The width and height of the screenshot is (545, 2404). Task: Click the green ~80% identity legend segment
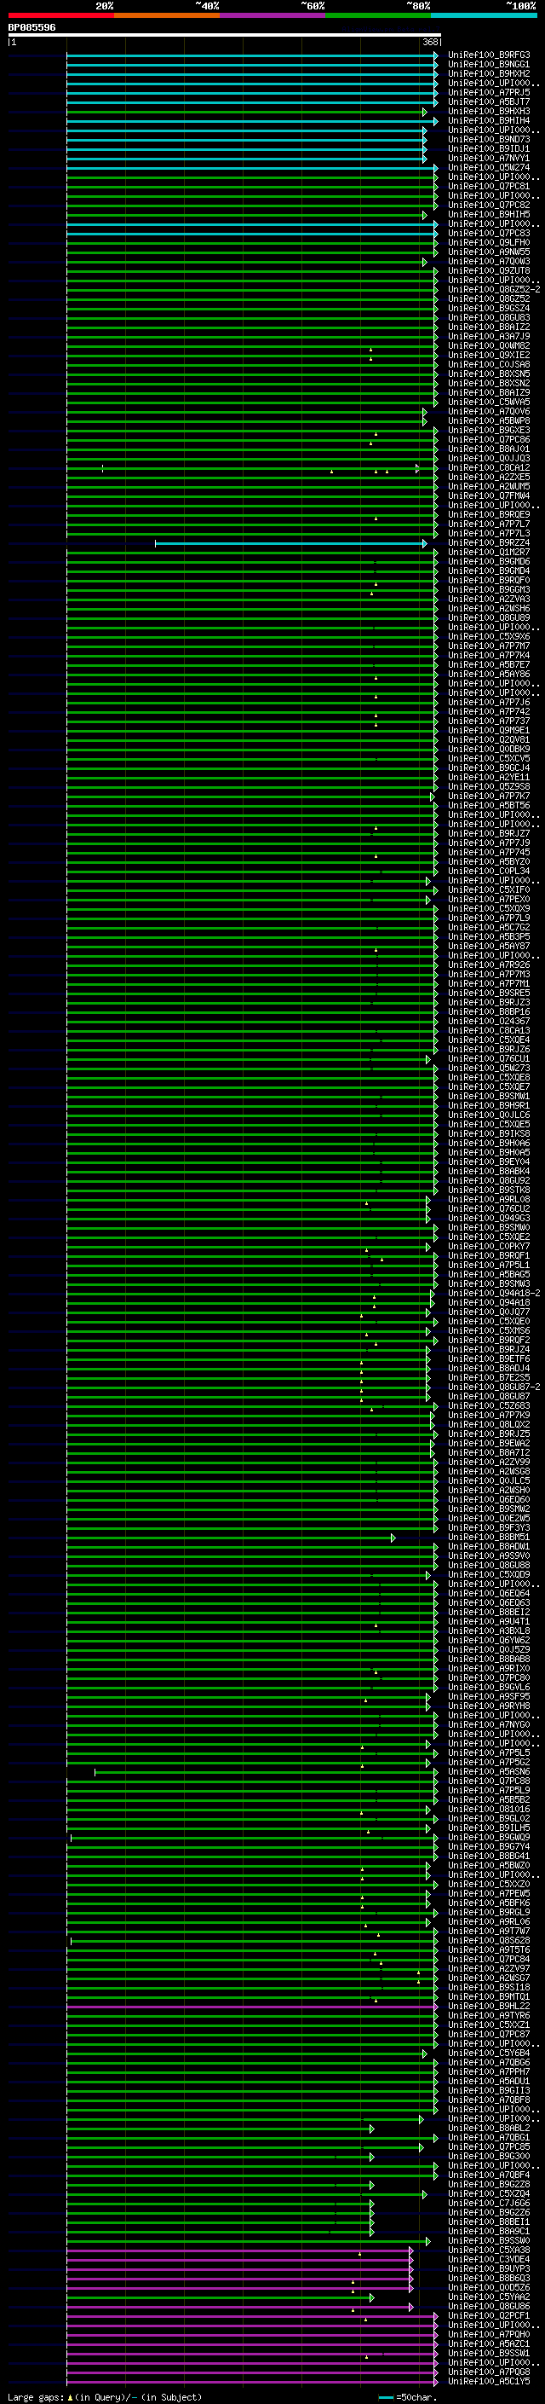click(378, 15)
